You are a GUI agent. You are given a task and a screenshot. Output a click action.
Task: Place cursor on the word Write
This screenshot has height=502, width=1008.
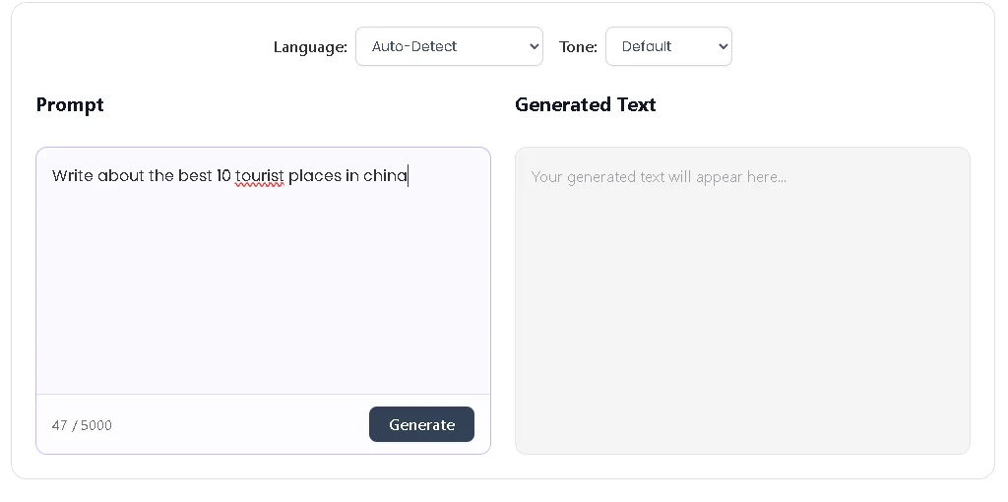[72, 176]
